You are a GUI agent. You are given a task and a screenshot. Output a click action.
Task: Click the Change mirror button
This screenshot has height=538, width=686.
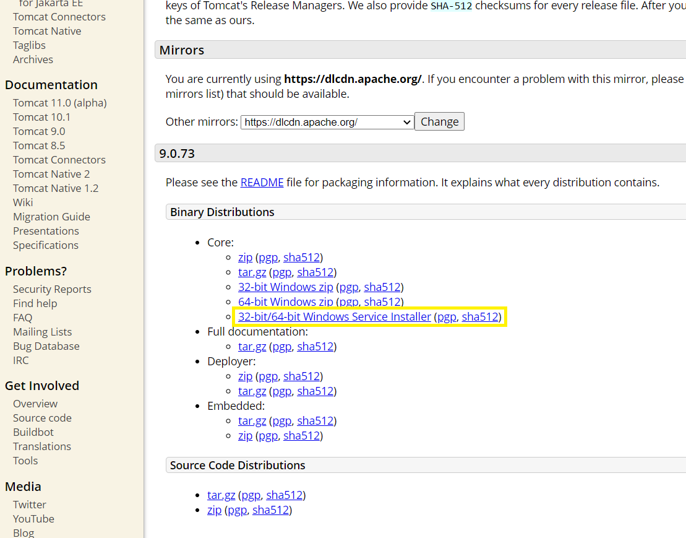click(439, 122)
